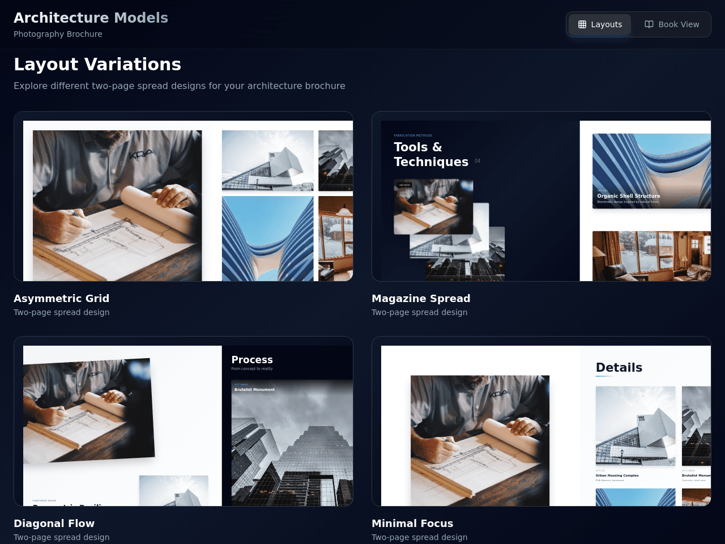Click the Layout Variations heading

(97, 64)
